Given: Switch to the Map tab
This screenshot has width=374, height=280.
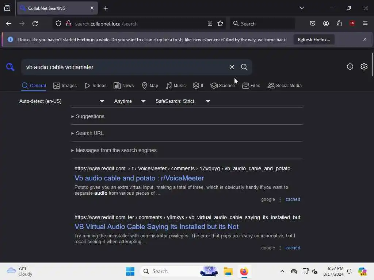Looking at the screenshot, I should [150, 85].
